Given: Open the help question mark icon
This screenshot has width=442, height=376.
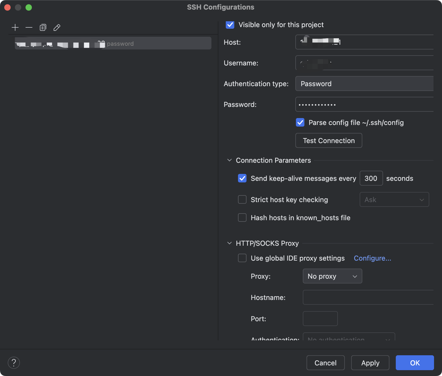Looking at the screenshot, I should (14, 363).
